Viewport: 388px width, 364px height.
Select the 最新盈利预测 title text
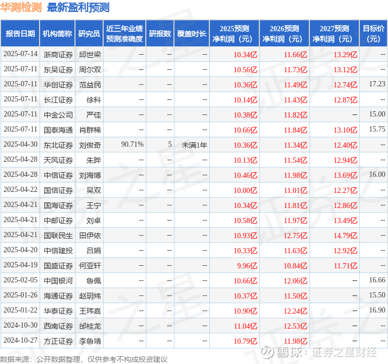click(78, 7)
